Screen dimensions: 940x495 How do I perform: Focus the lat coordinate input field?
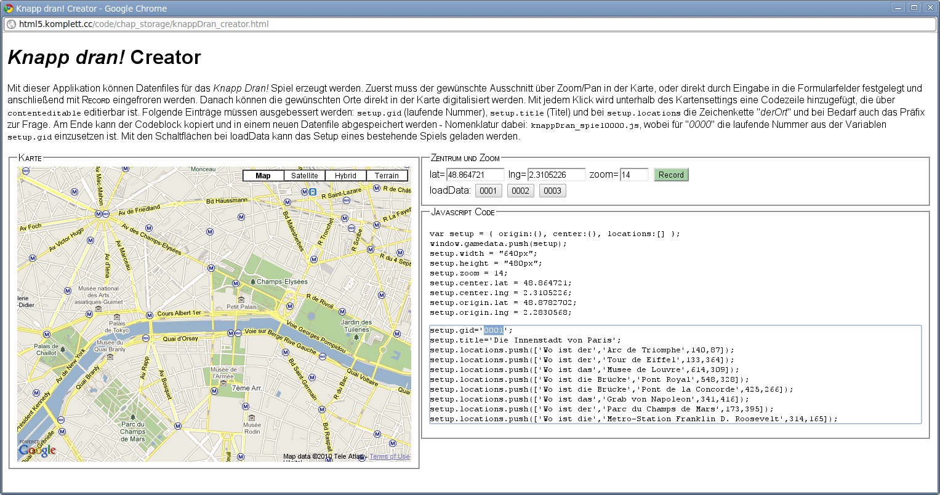click(475, 175)
